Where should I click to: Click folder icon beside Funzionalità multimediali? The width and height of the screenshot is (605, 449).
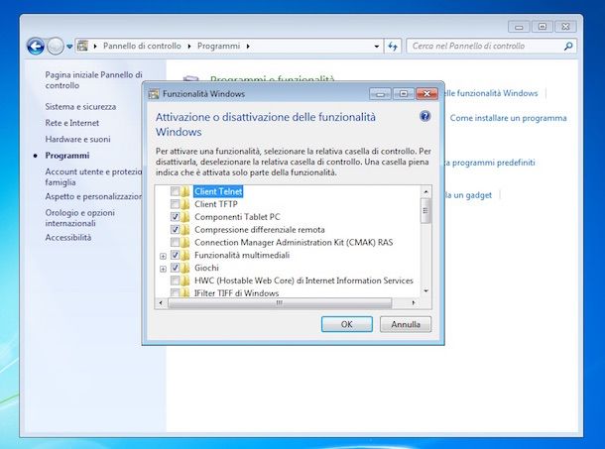click(185, 255)
